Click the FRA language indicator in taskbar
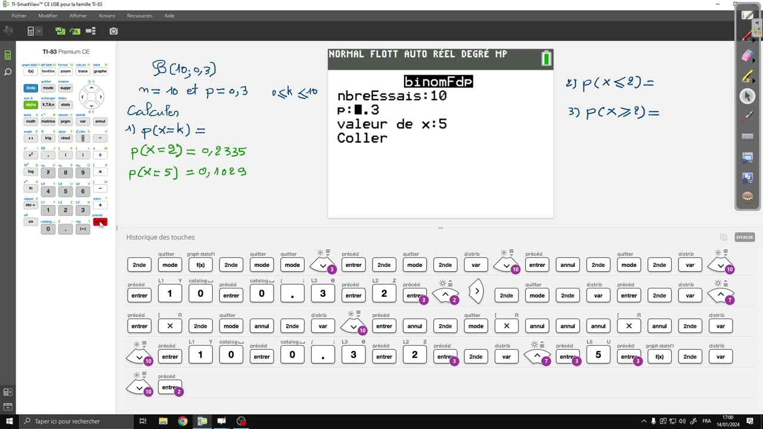Screen dimensions: 763x429 tap(706, 421)
